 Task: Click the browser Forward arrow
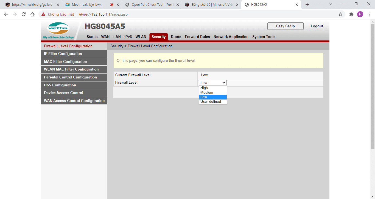pyautogui.click(x=15, y=14)
